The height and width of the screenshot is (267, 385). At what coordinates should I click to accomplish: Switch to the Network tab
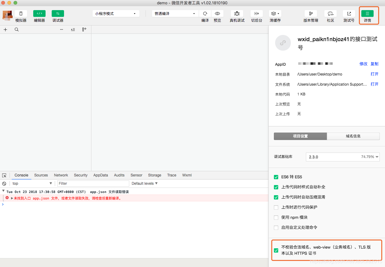pos(61,175)
